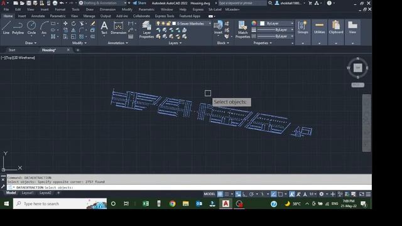Toggle snap mode in status bar
Viewport: 402px width, 226px height.
tap(227, 194)
